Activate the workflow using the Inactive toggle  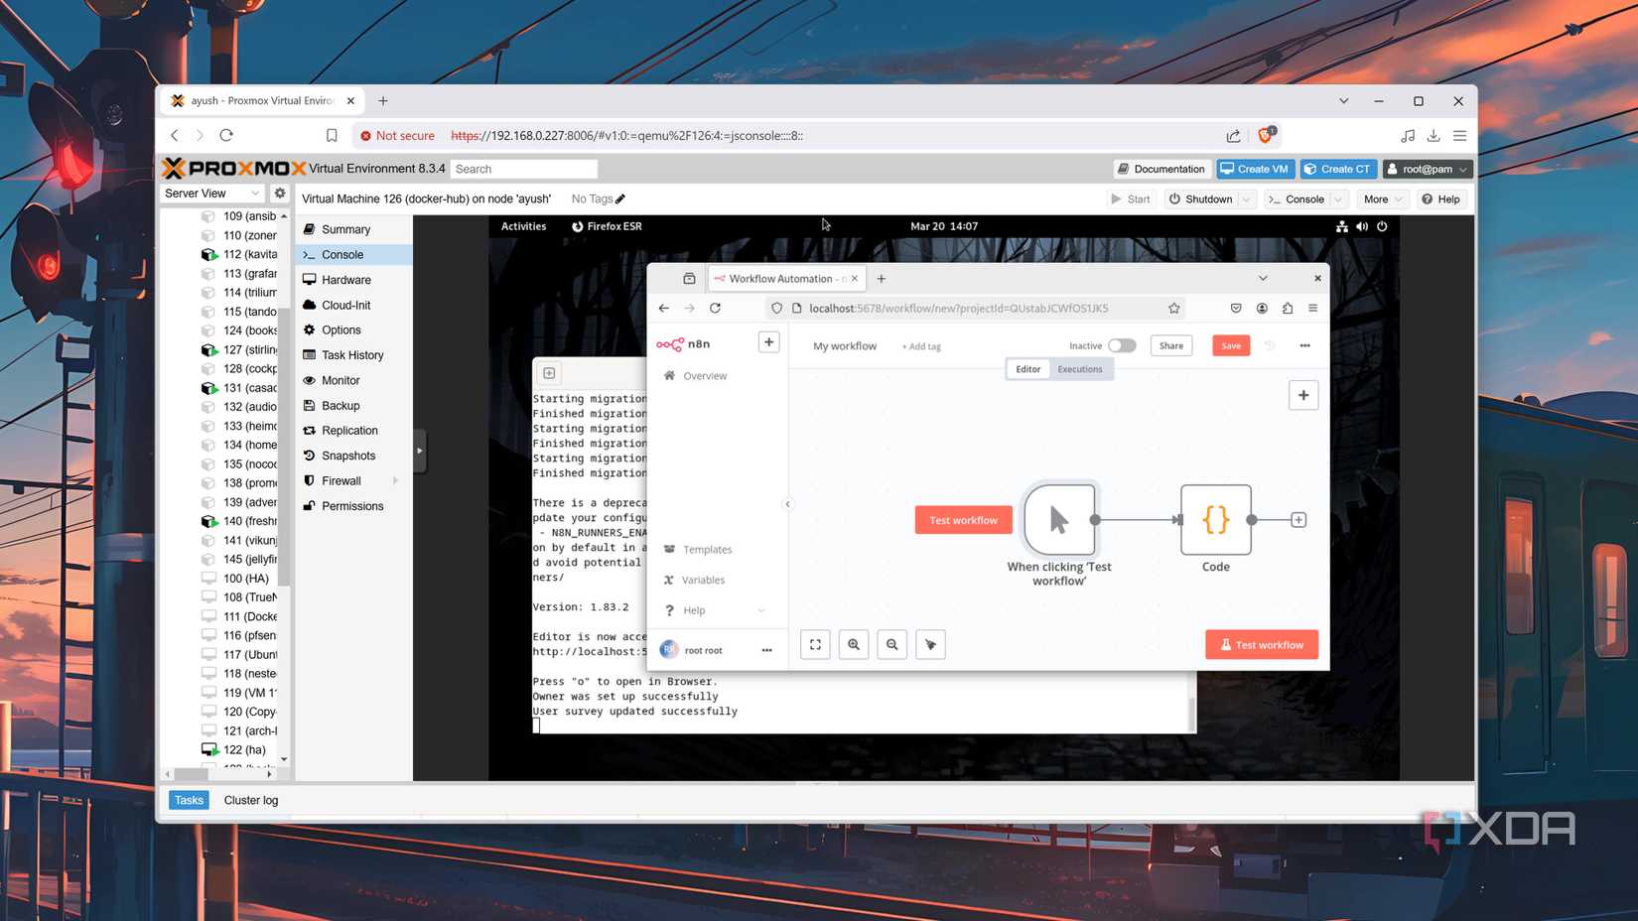(x=1123, y=345)
